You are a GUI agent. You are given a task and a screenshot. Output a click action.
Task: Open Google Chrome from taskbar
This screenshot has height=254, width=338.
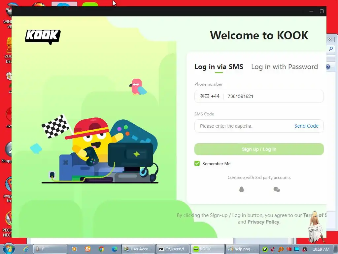(101, 249)
